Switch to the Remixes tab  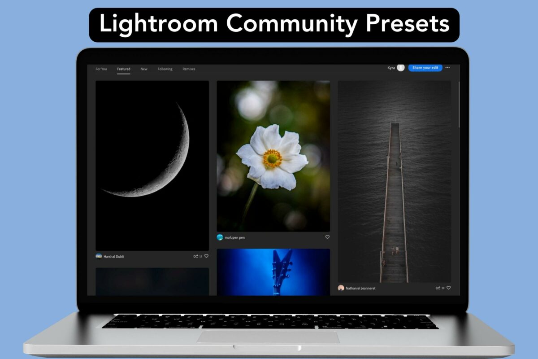[189, 69]
